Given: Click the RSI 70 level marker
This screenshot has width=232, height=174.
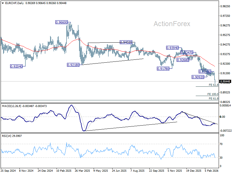Looking at the screenshot, I should coord(221,144).
